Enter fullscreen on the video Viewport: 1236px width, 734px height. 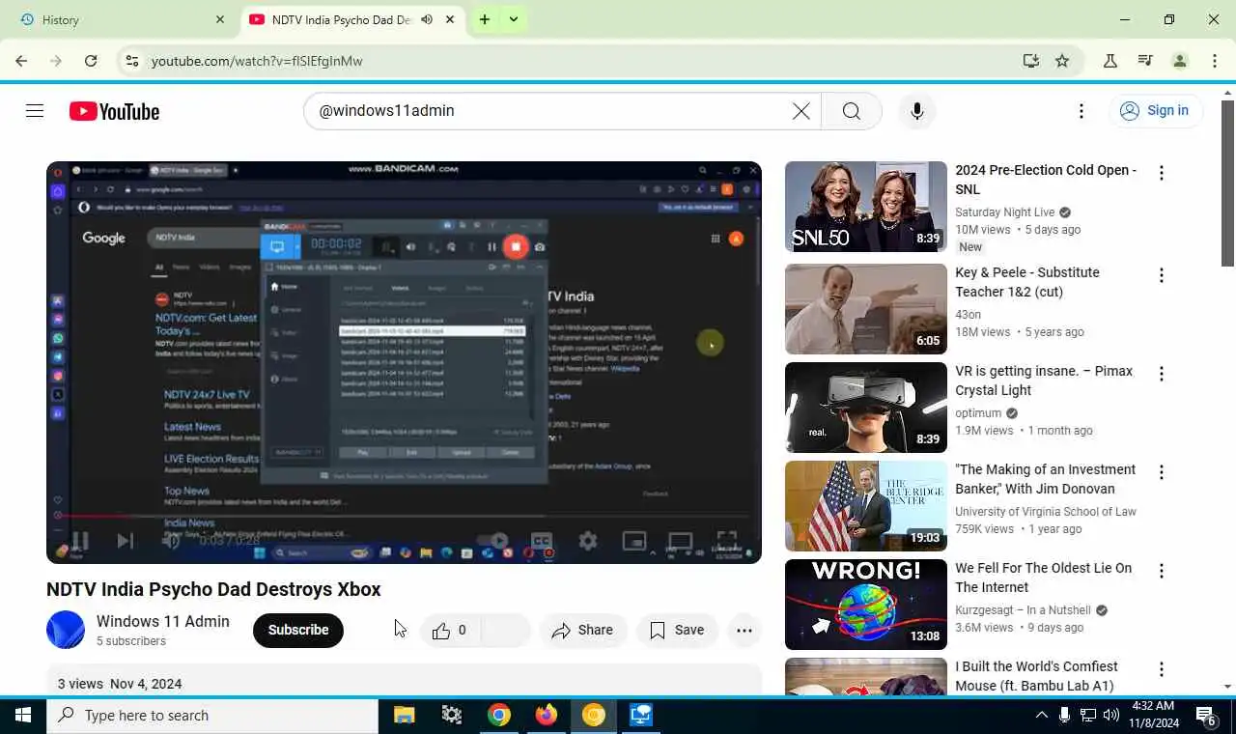pos(727,541)
